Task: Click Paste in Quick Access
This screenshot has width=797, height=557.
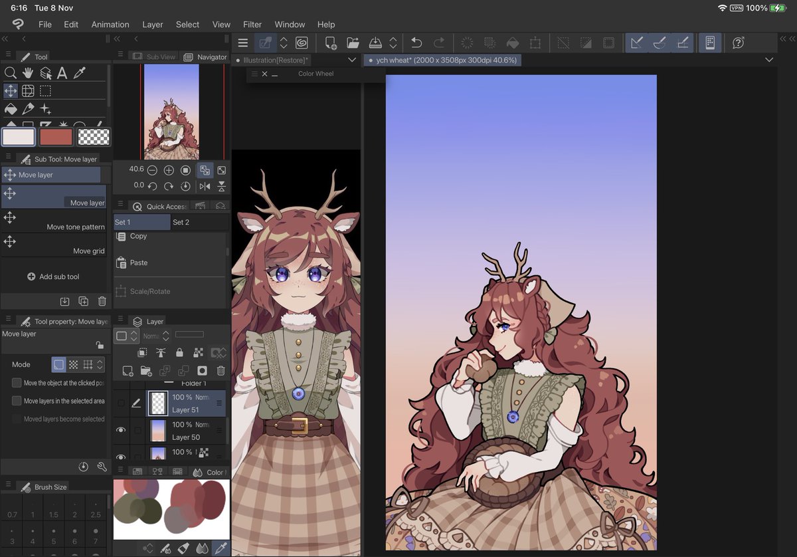Action: [136, 262]
